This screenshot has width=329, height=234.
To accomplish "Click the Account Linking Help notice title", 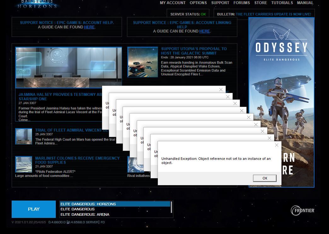I will [x=182, y=25].
